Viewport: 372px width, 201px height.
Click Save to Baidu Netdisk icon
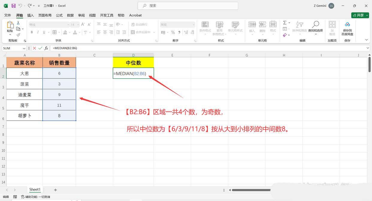pyautogui.click(x=347, y=25)
